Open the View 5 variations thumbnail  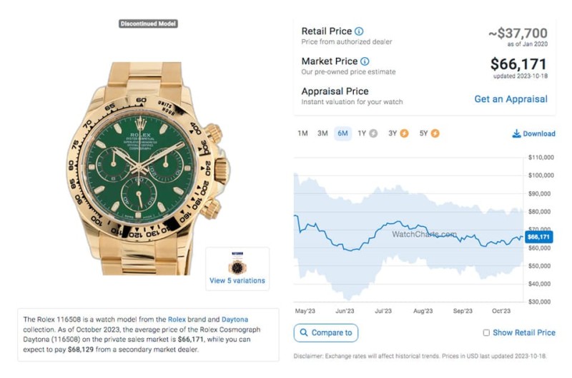(x=237, y=269)
